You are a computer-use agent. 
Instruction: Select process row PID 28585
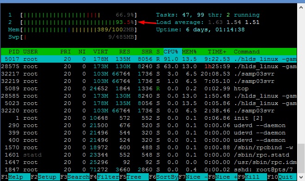149,96
